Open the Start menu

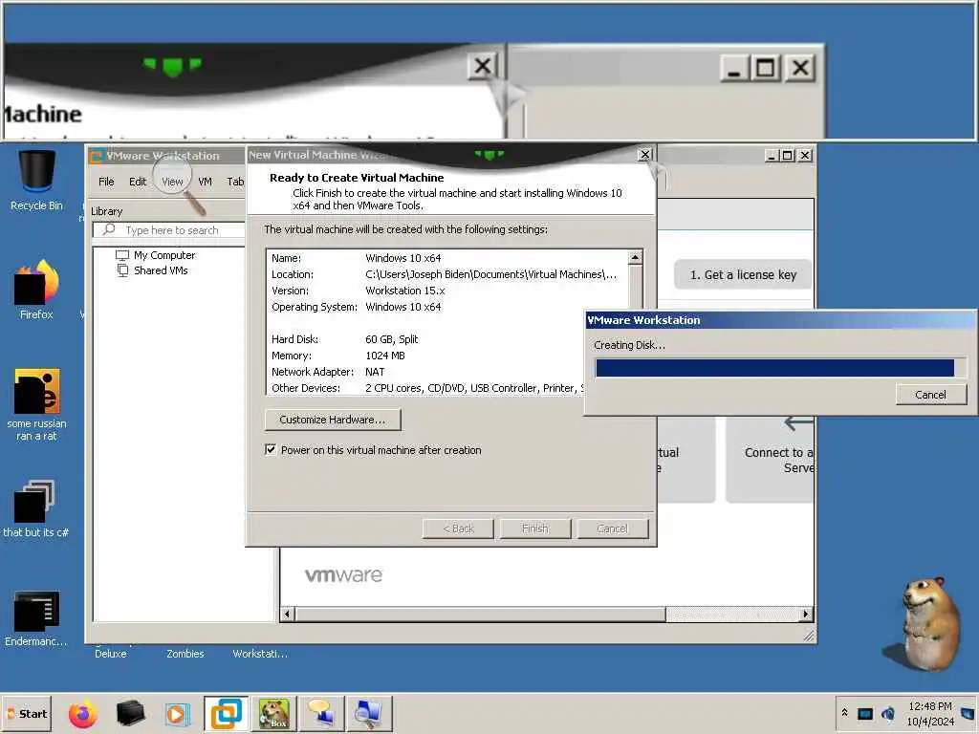(27, 713)
